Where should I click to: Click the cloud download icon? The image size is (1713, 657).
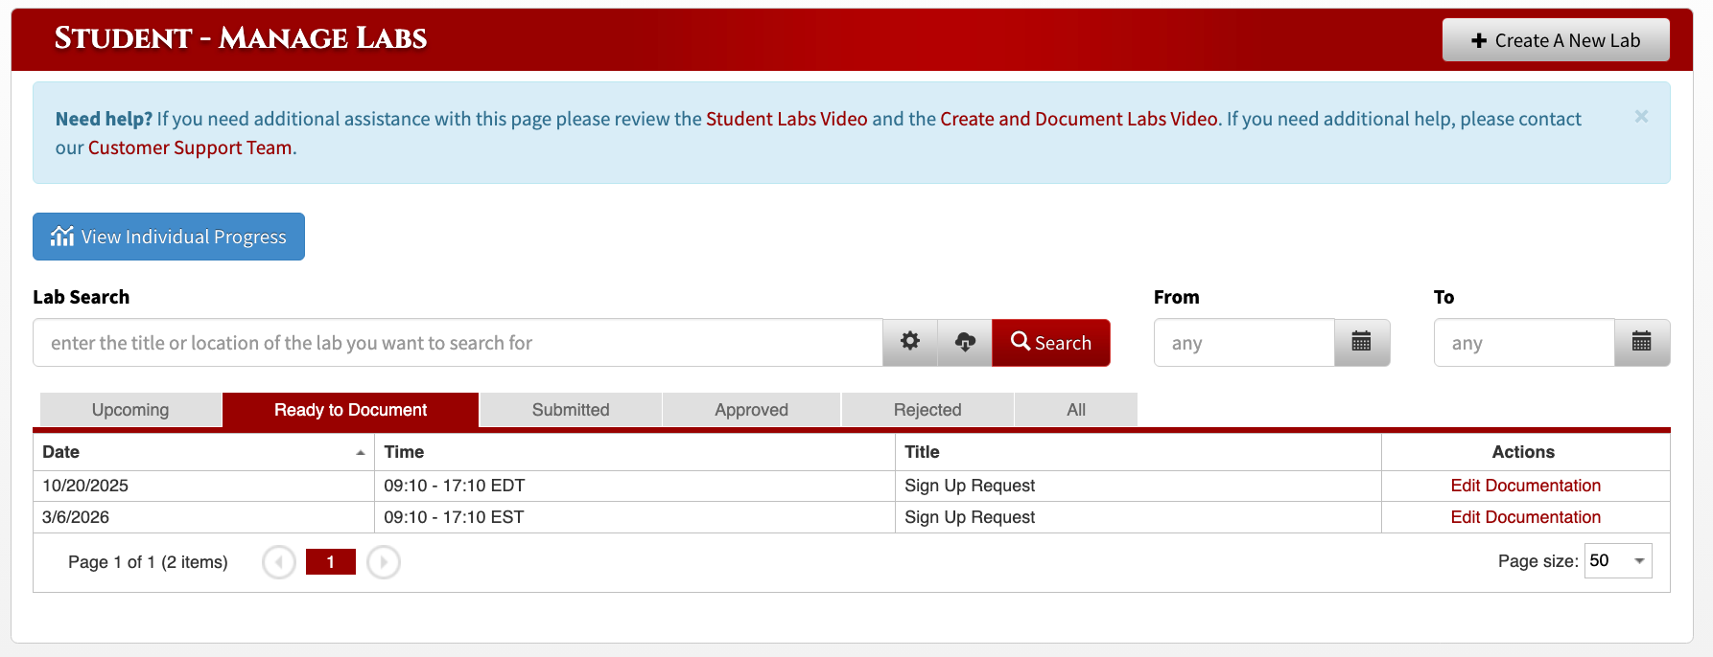965,342
